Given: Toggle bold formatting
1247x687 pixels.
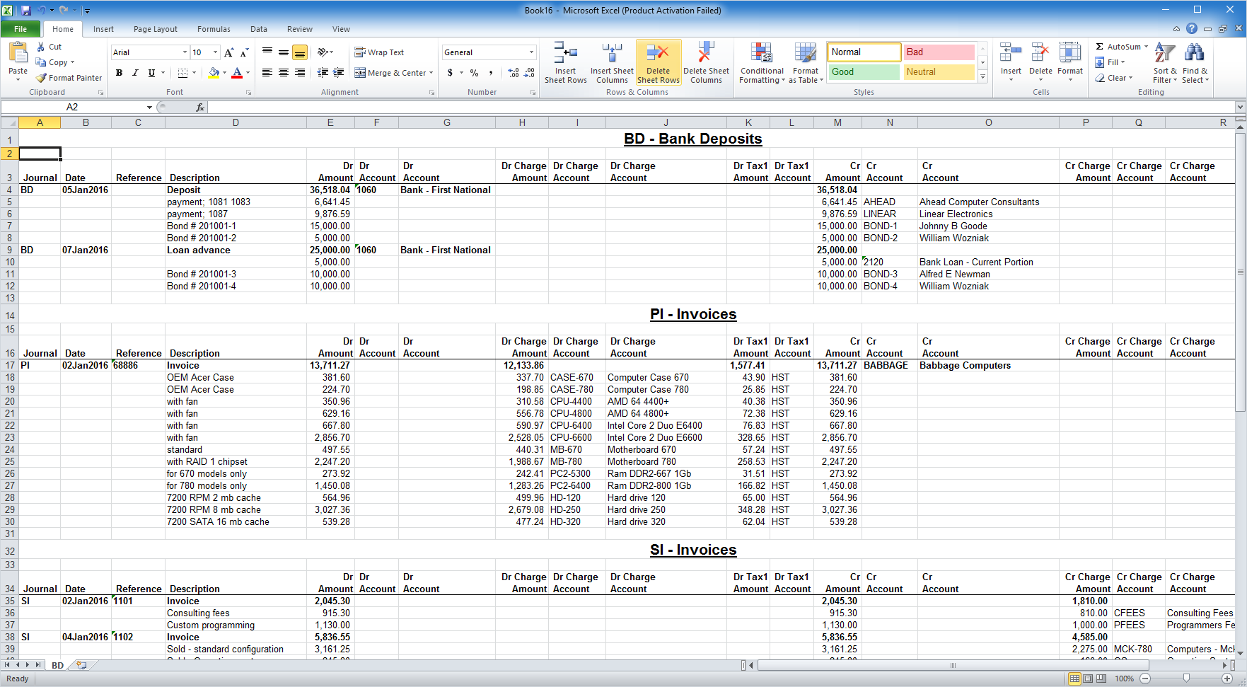Looking at the screenshot, I should tap(119, 73).
